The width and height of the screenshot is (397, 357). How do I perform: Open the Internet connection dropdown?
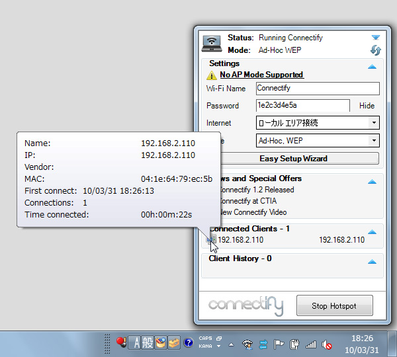318,123
